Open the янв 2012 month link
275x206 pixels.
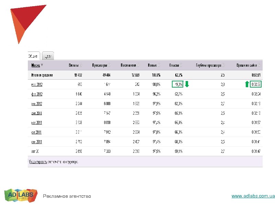[37, 104]
